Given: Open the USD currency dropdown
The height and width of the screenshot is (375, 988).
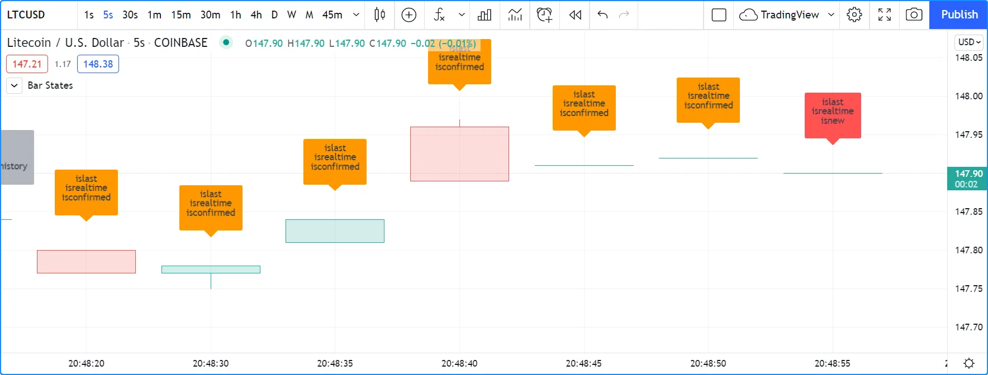Looking at the screenshot, I should (x=969, y=42).
